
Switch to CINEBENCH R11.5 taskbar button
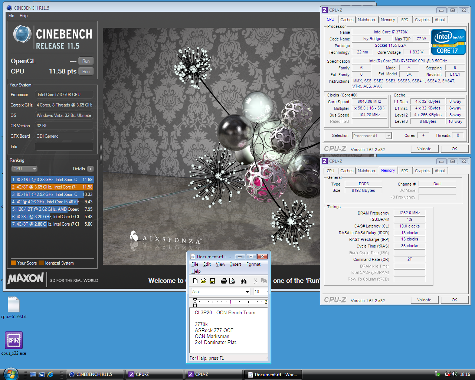pos(95,374)
